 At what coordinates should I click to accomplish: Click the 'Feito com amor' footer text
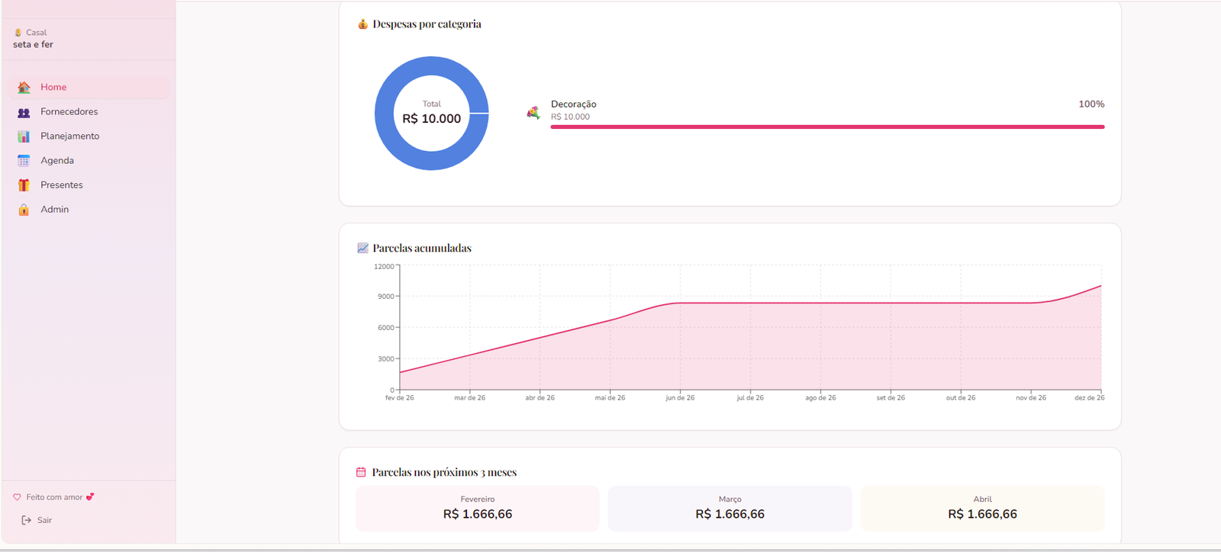coord(54,497)
